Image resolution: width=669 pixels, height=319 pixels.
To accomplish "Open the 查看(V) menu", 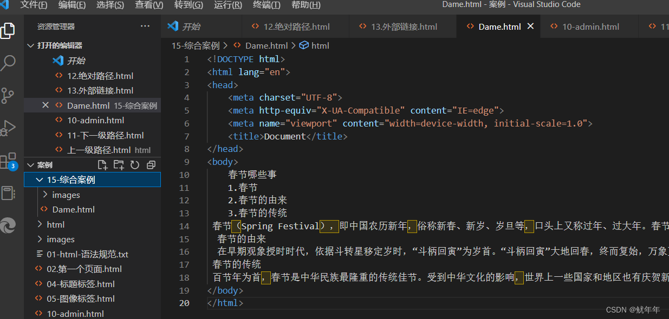I will pos(149,5).
